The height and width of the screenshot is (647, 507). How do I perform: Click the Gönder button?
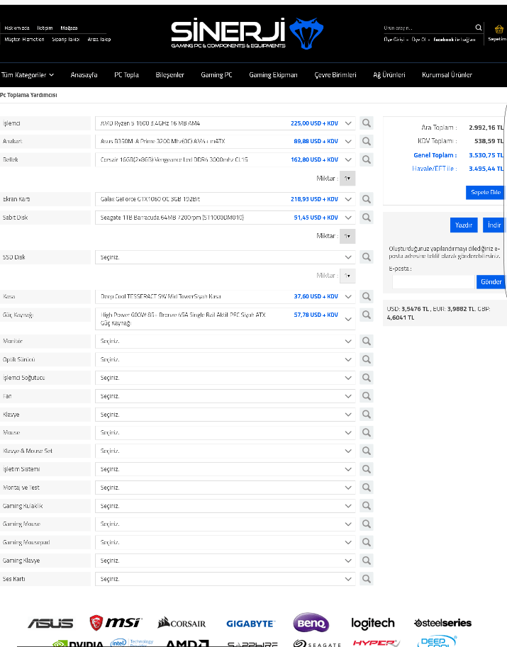(491, 282)
